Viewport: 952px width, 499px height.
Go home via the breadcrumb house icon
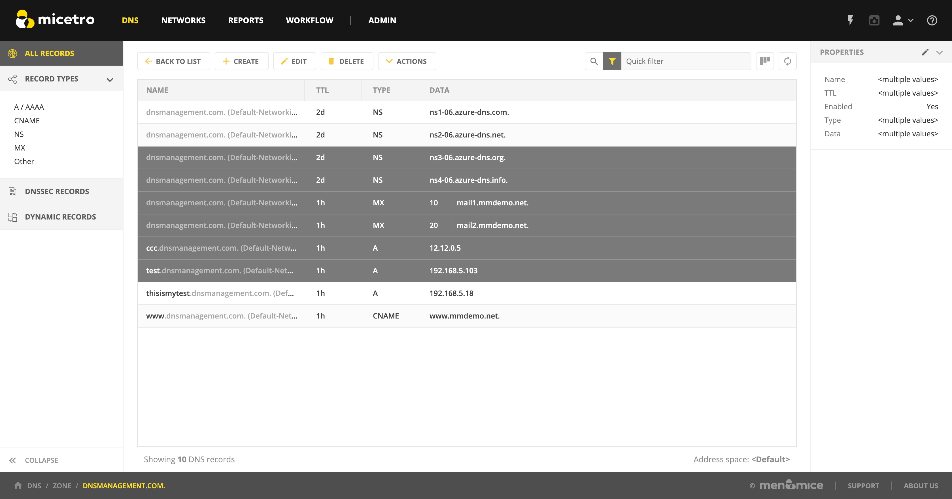pos(18,485)
